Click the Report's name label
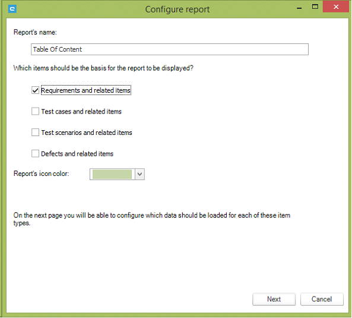352x318 pixels. 35,32
